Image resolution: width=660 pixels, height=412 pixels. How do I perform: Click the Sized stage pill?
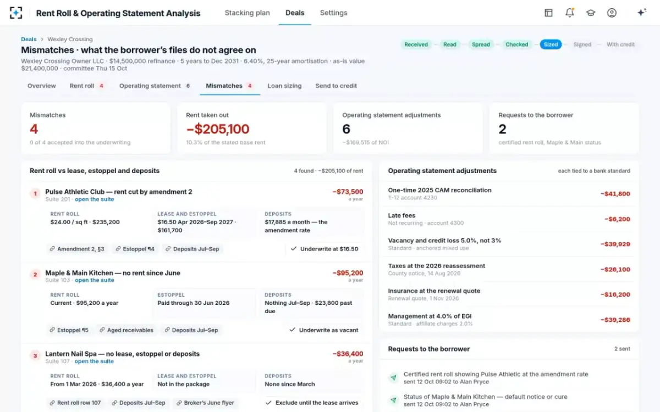551,44
